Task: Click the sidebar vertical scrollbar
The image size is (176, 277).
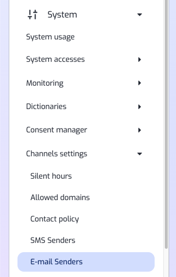Action: [x=166, y=124]
